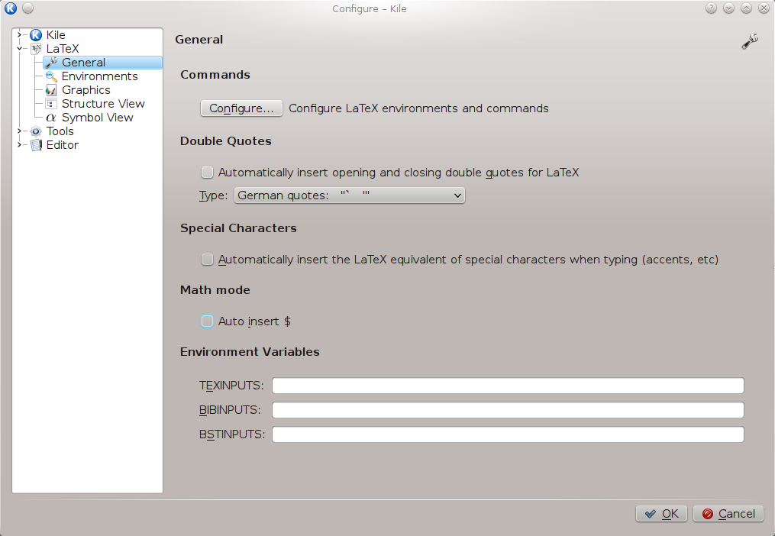Click the LaTeX TeX document icon
775x536 pixels.
(36, 48)
